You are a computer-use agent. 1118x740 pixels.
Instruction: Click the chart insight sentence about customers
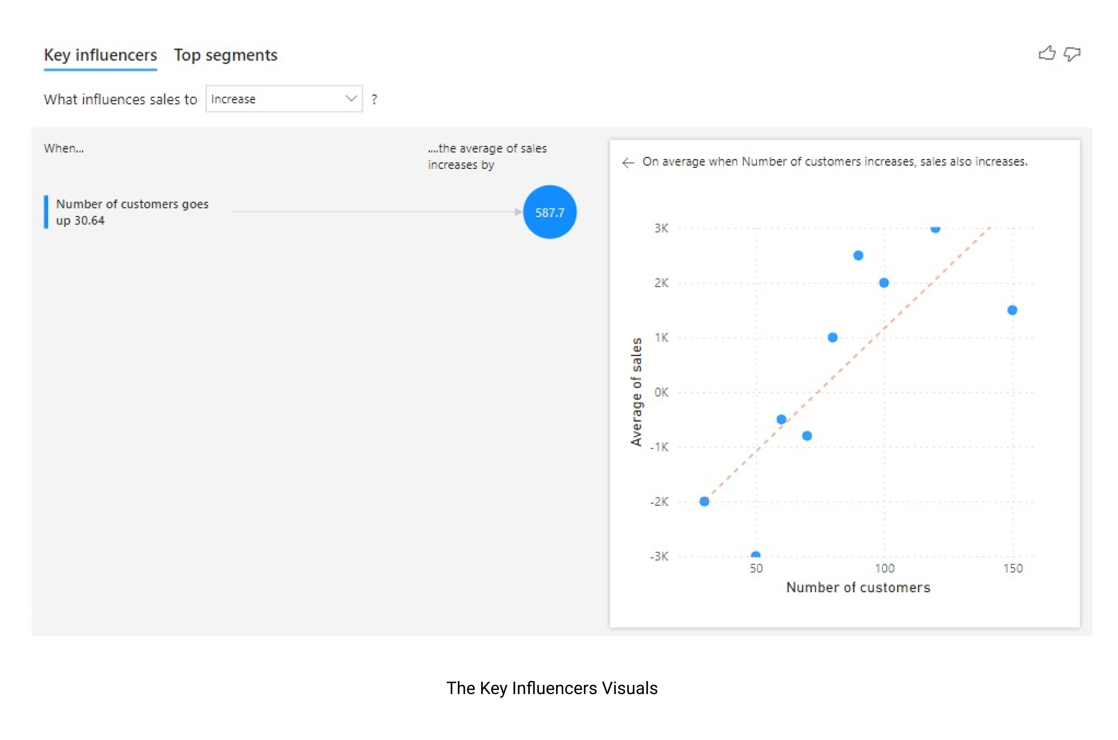click(x=835, y=162)
